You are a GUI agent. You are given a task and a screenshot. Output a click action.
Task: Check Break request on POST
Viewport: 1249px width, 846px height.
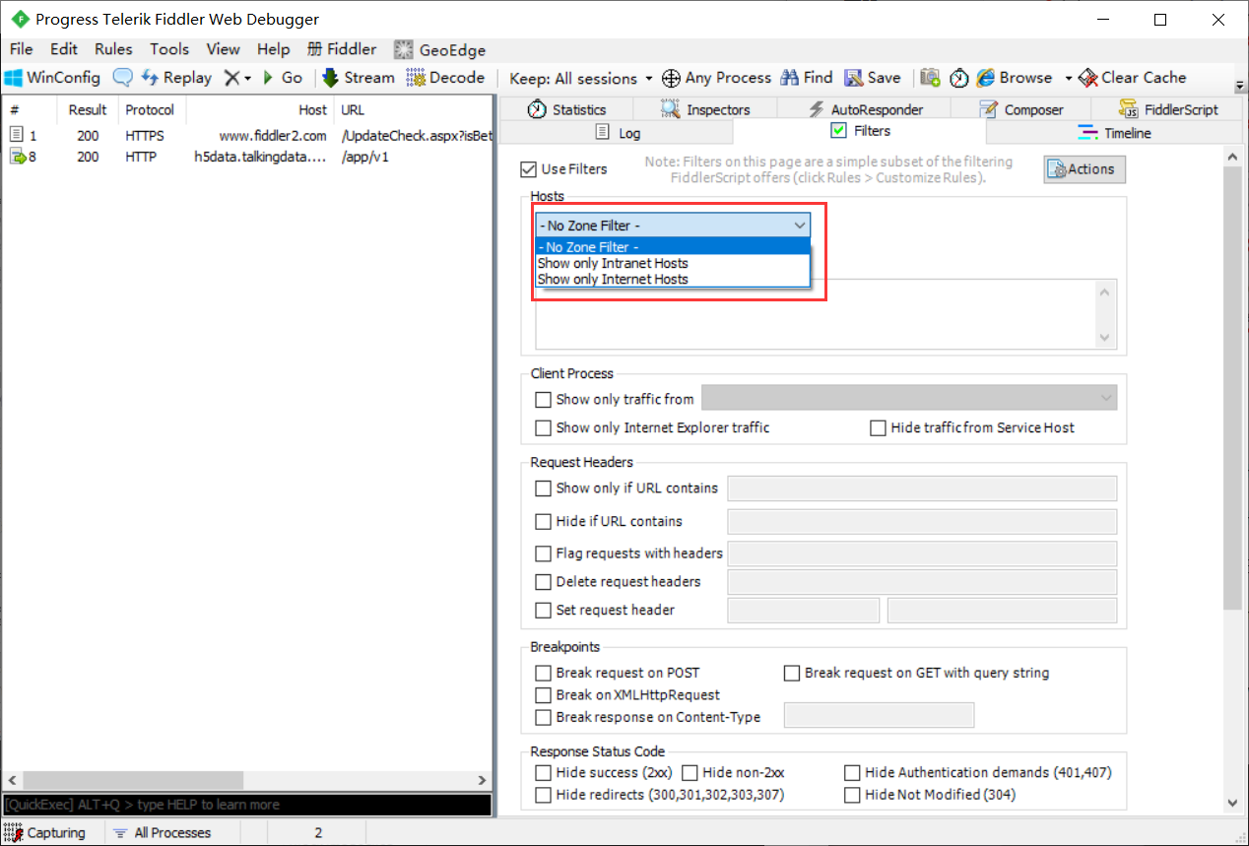point(543,674)
